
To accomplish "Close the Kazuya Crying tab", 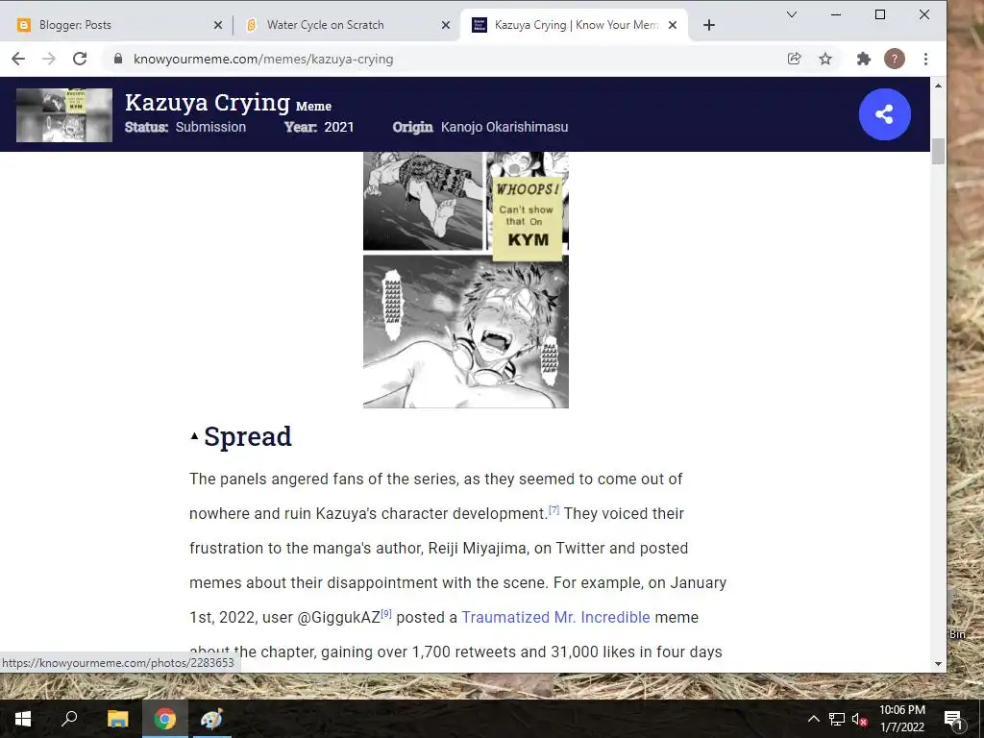I will tap(673, 25).
